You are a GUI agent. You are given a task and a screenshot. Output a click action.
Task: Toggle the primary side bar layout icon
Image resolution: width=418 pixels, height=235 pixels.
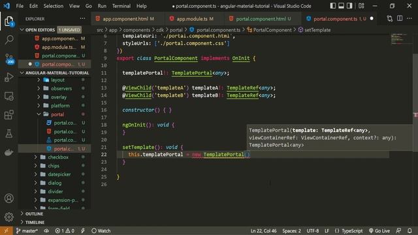(x=332, y=6)
